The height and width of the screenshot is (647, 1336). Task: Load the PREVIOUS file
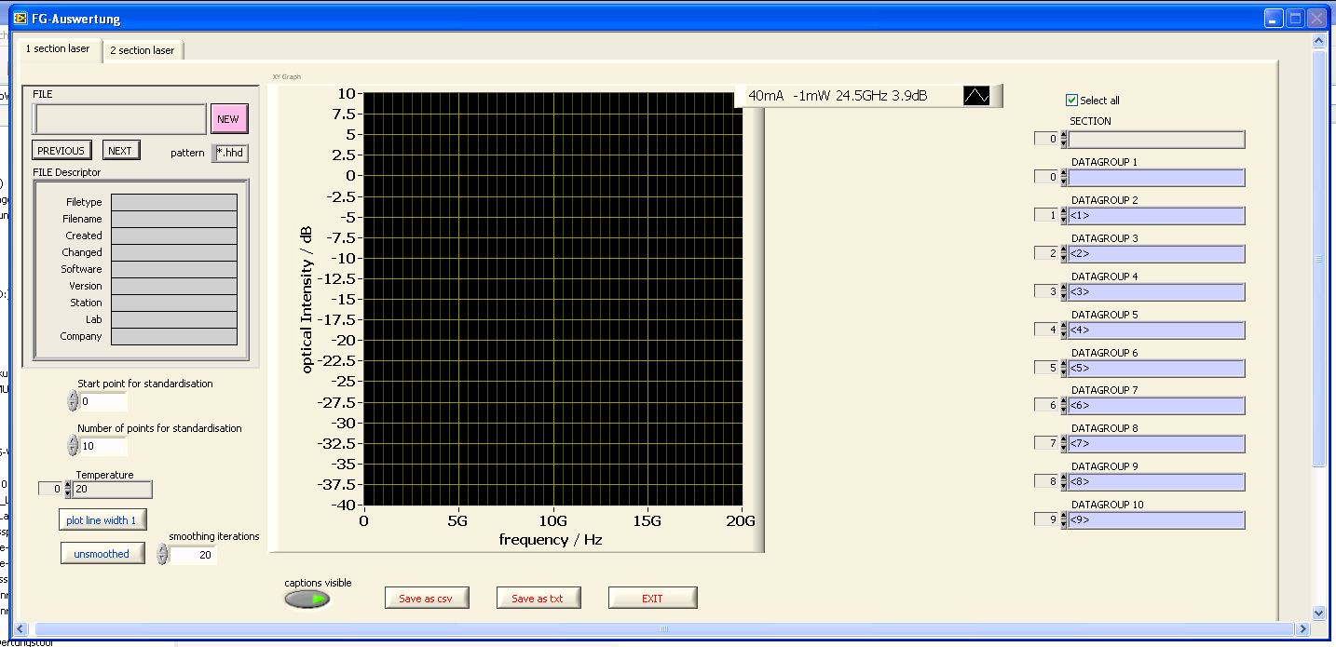click(x=61, y=151)
